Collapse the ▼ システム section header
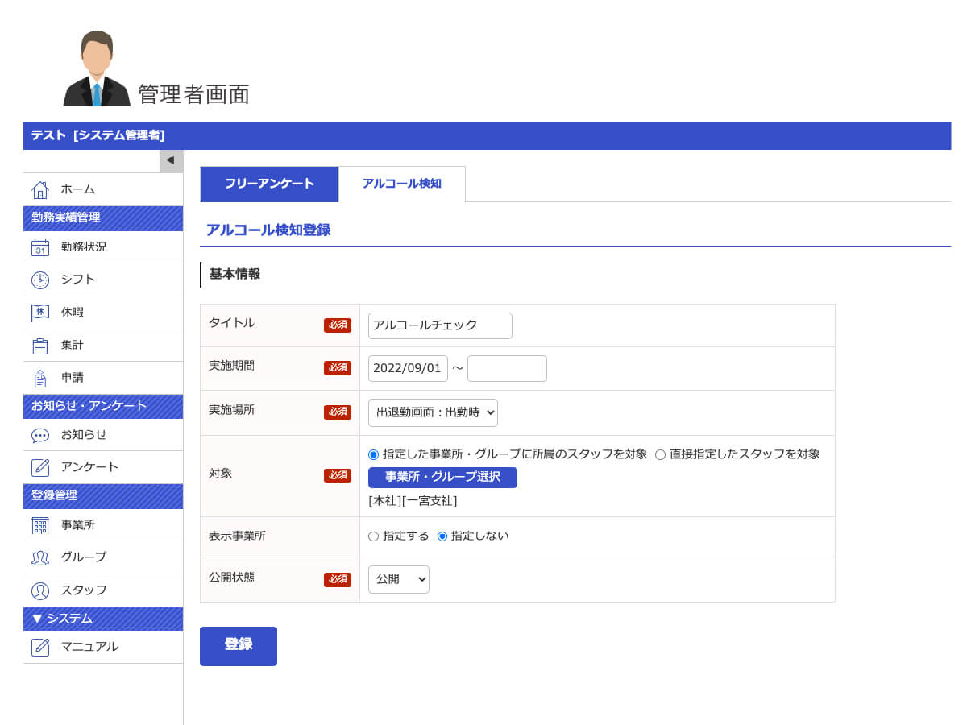 [103, 619]
